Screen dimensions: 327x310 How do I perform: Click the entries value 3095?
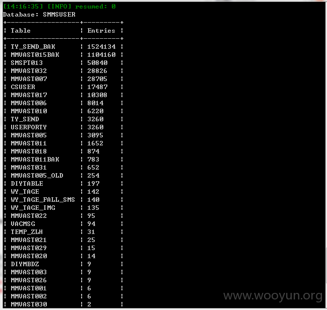pos(95,135)
